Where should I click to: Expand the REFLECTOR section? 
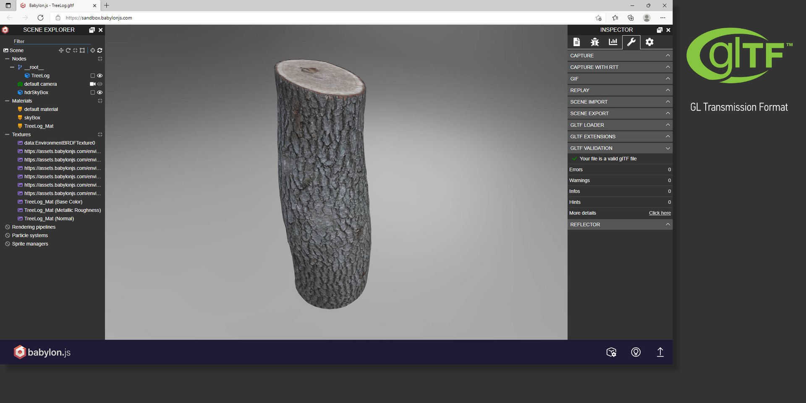(620, 225)
